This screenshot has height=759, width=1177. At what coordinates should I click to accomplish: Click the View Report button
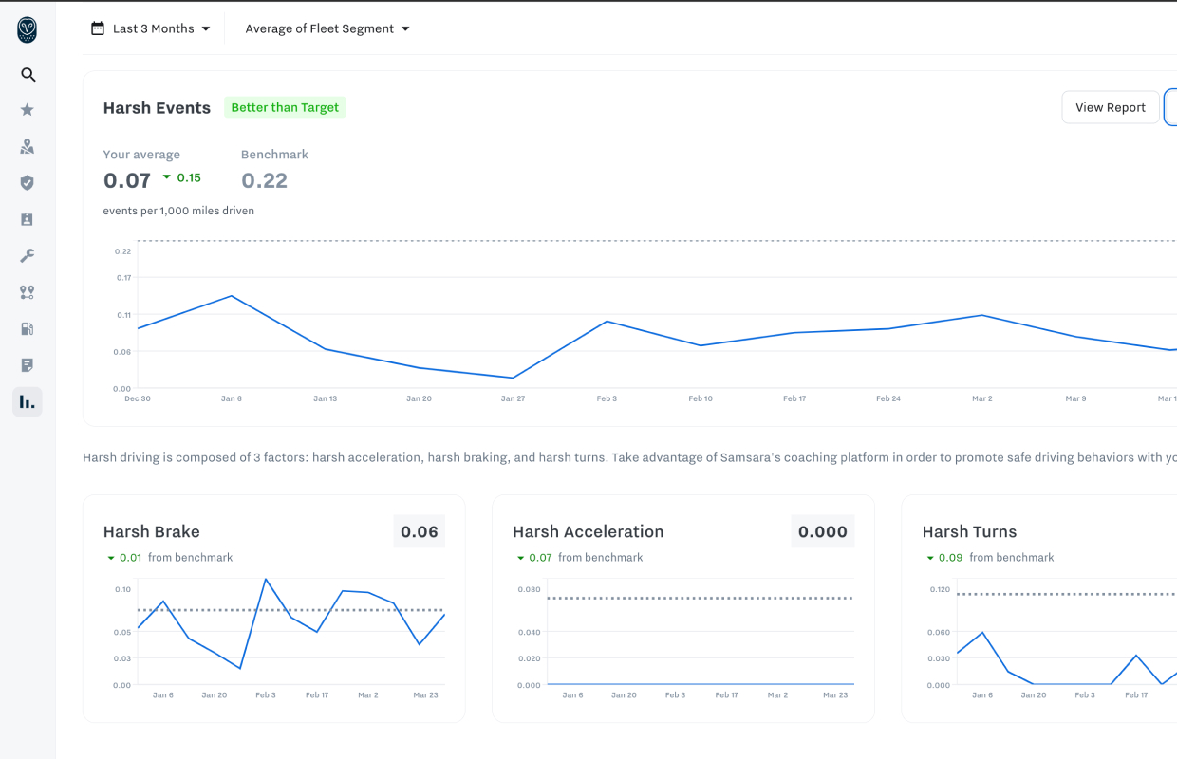(x=1110, y=107)
